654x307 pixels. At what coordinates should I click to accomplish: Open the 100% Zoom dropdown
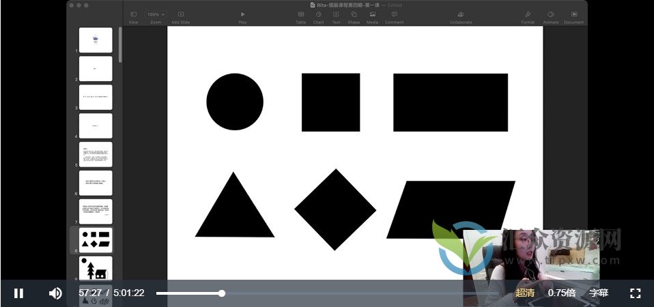(x=156, y=14)
